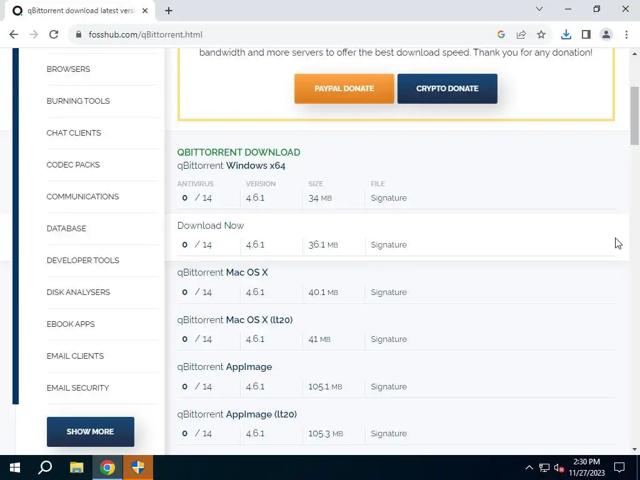Open EBOOK APPS category
The height and width of the screenshot is (480, 640).
click(x=71, y=324)
